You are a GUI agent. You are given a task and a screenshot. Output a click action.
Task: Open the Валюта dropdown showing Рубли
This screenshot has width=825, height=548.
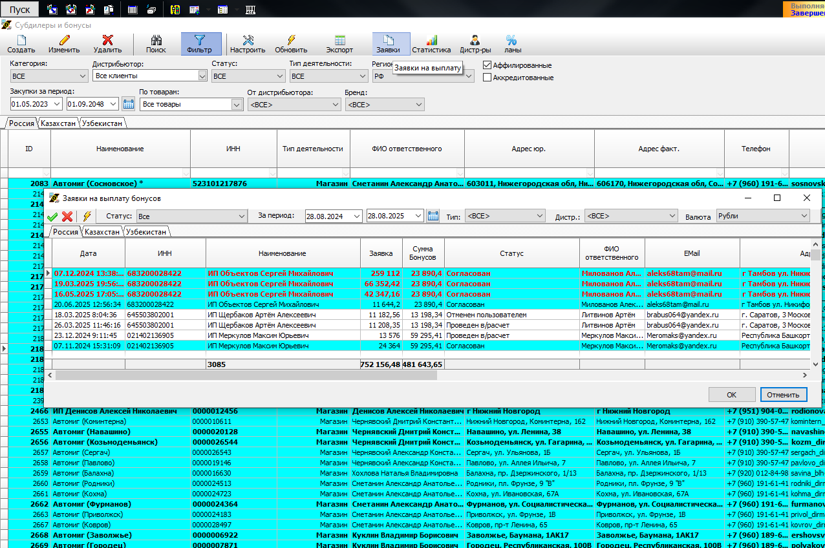click(x=763, y=216)
